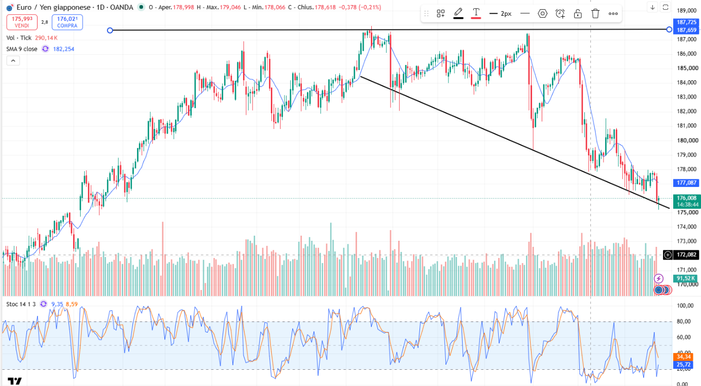
Task: Click the Stoc refresh status icon
Action: (x=43, y=304)
